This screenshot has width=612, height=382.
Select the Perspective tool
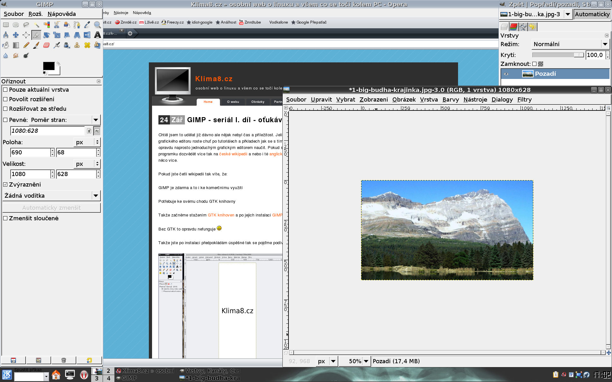[x=77, y=35]
